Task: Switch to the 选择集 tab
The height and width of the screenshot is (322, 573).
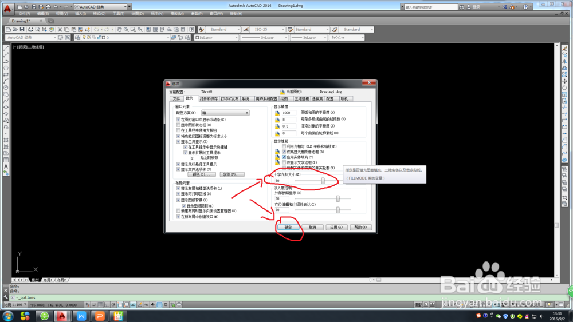Action: click(317, 99)
